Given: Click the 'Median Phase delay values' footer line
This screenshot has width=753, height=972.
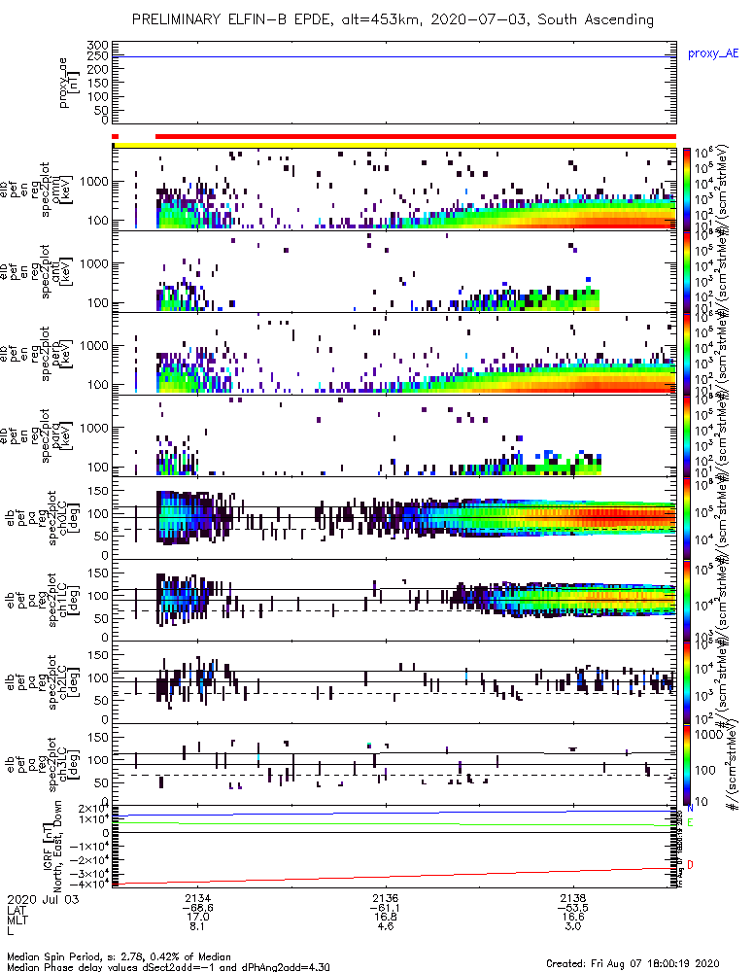Looking at the screenshot, I should [168, 966].
